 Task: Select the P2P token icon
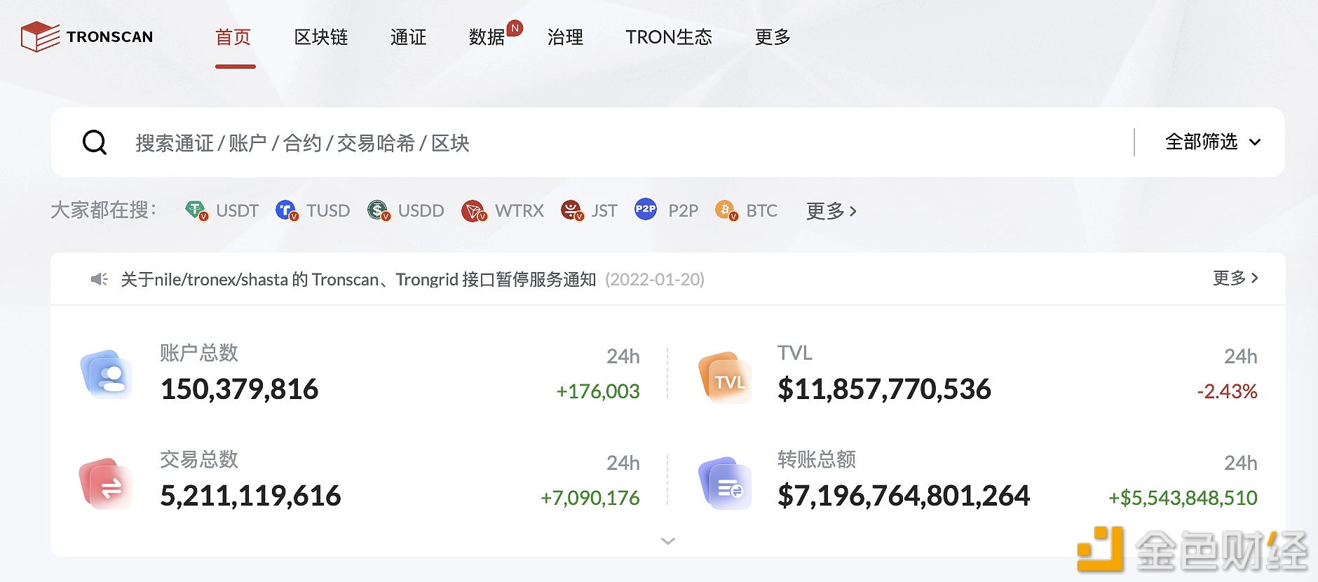(645, 210)
